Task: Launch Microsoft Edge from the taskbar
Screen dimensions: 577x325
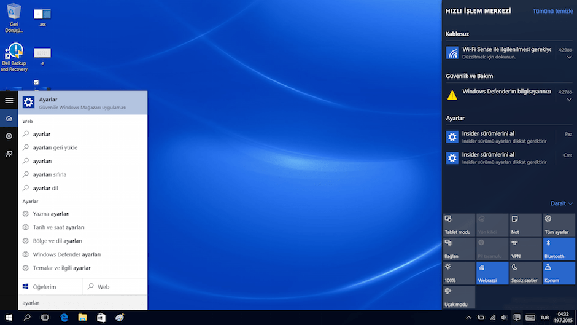Action: [64, 317]
